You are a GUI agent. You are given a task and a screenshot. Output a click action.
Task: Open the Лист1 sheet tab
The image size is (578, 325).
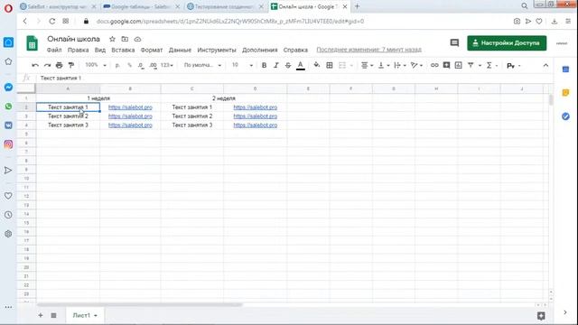(85, 315)
